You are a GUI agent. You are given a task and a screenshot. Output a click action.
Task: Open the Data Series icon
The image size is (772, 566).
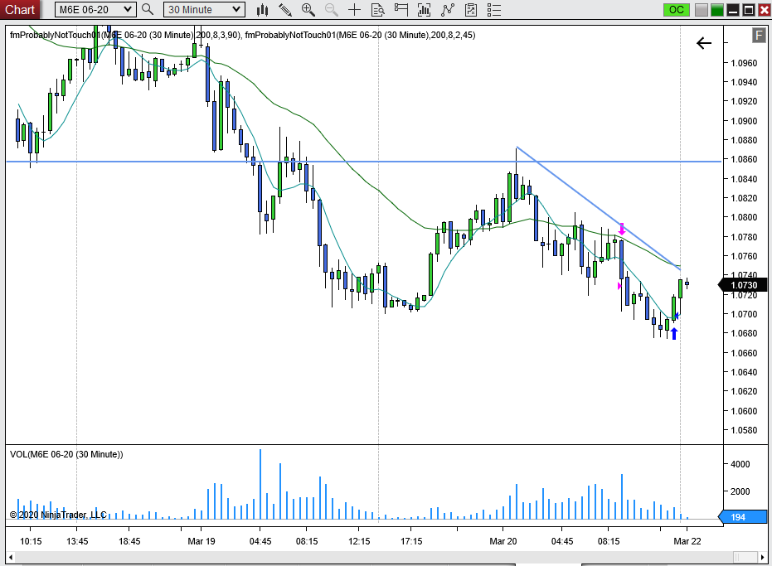coord(424,10)
